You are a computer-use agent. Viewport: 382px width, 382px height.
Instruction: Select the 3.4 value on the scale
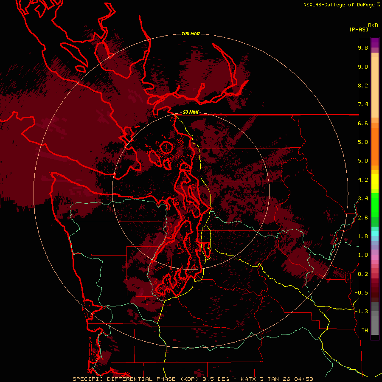pos(363,199)
